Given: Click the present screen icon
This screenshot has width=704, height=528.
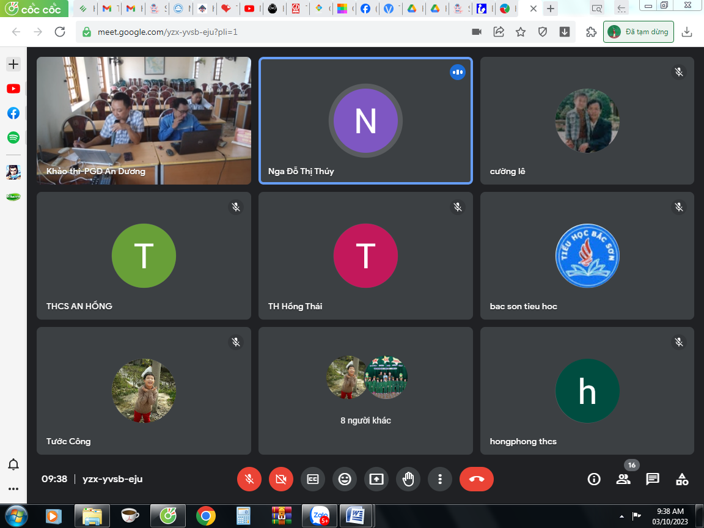Looking at the screenshot, I should pos(376,479).
